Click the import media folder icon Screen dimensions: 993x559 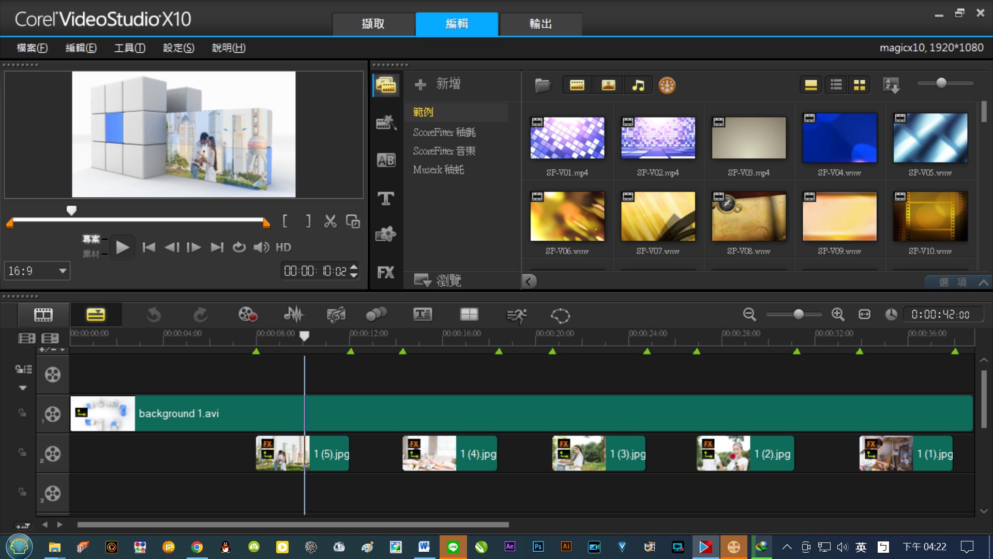(x=543, y=85)
